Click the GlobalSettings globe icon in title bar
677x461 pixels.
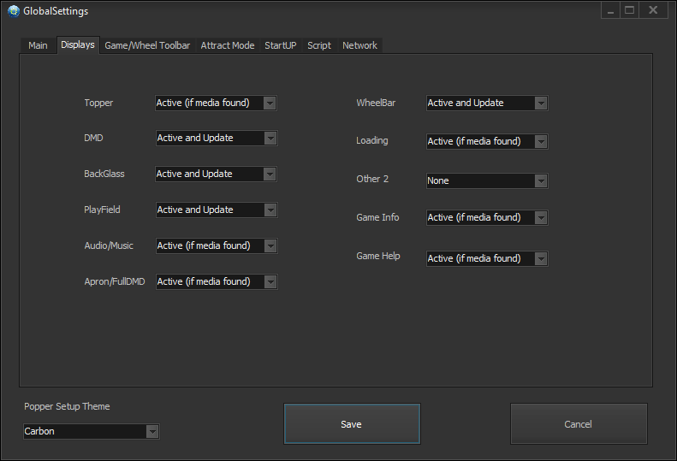14,11
